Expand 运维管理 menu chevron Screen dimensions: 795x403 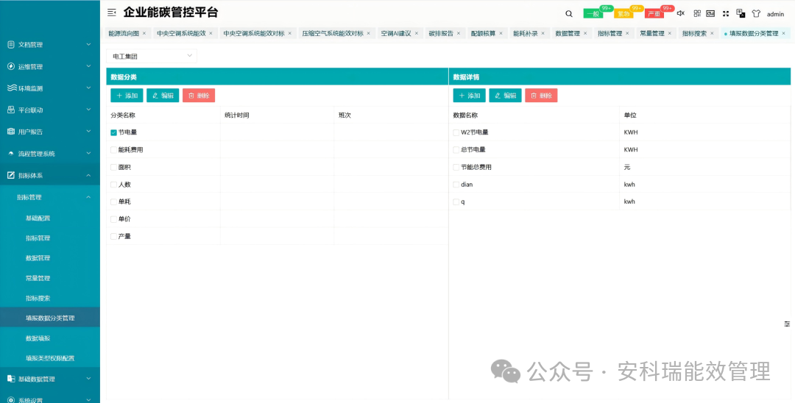click(x=89, y=66)
